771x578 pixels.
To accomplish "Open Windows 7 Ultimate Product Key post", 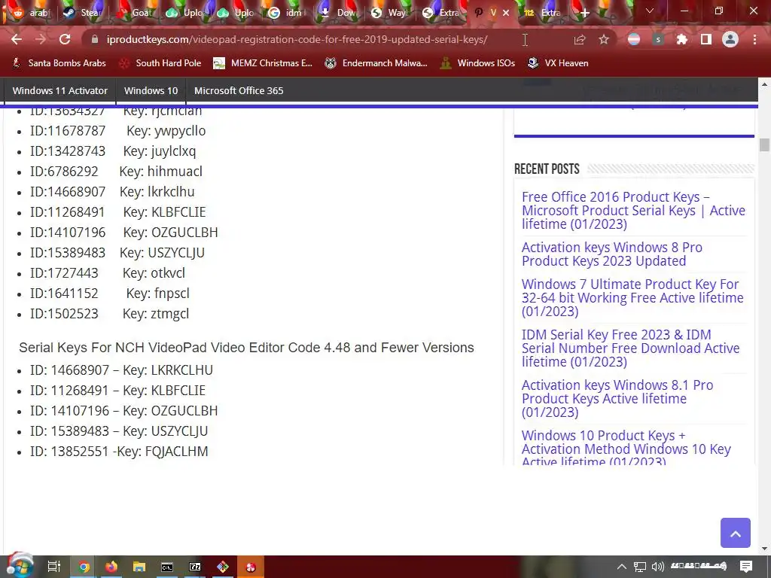I will [x=632, y=298].
